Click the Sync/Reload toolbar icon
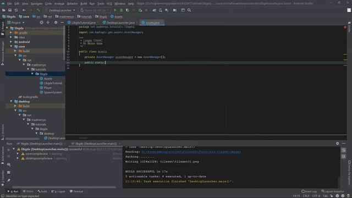 point(16,10)
